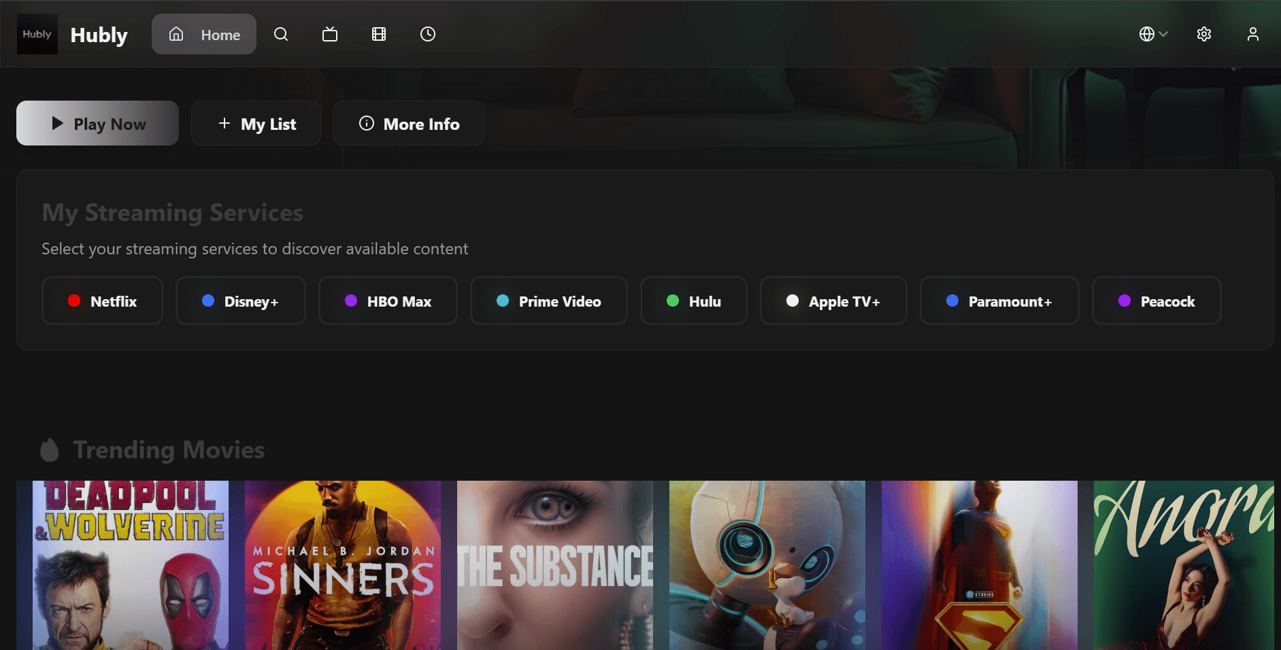Toggle the Peacock service chip
This screenshot has height=650, width=1281.
pyautogui.click(x=1156, y=301)
